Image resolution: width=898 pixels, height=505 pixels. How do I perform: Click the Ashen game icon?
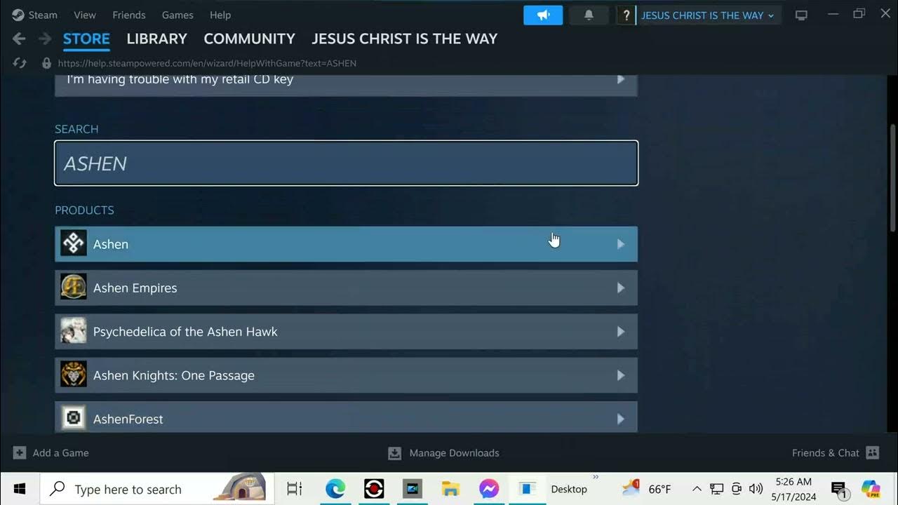tap(74, 243)
